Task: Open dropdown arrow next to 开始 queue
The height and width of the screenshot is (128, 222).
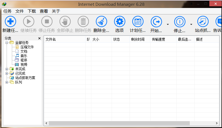Action: point(168,24)
